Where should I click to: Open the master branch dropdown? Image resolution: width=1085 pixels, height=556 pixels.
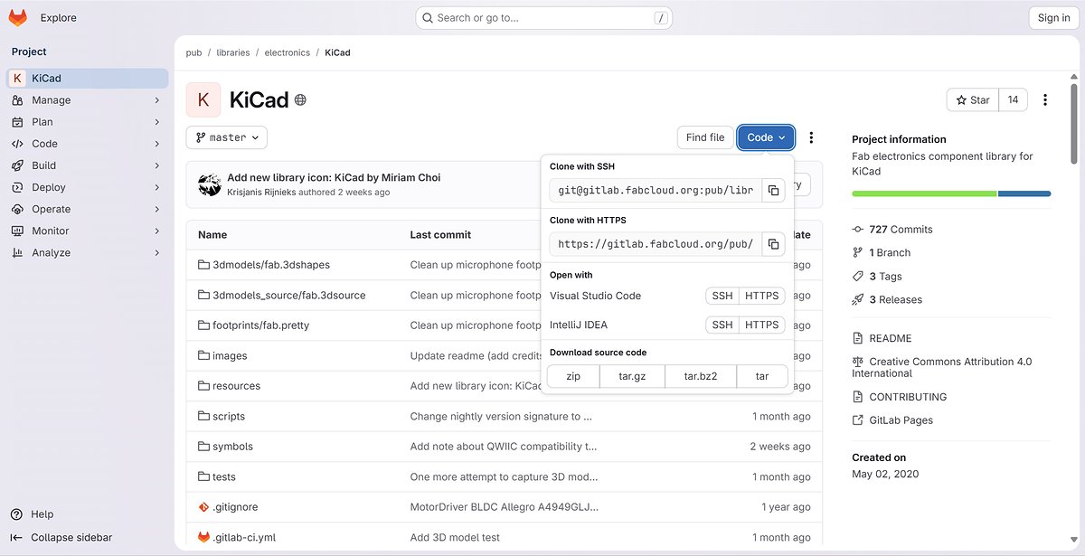(227, 137)
